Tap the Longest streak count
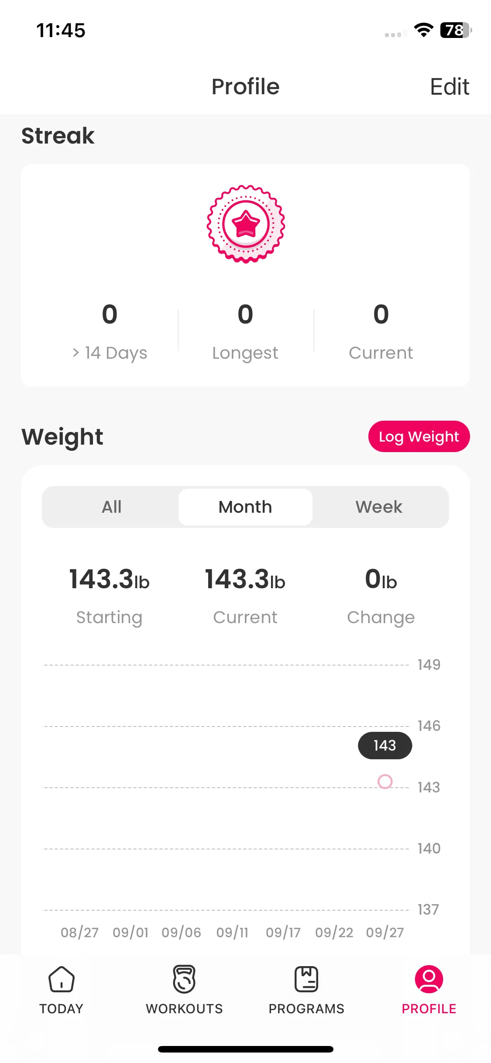Viewport: 491px width, 1063px height. 245,314
